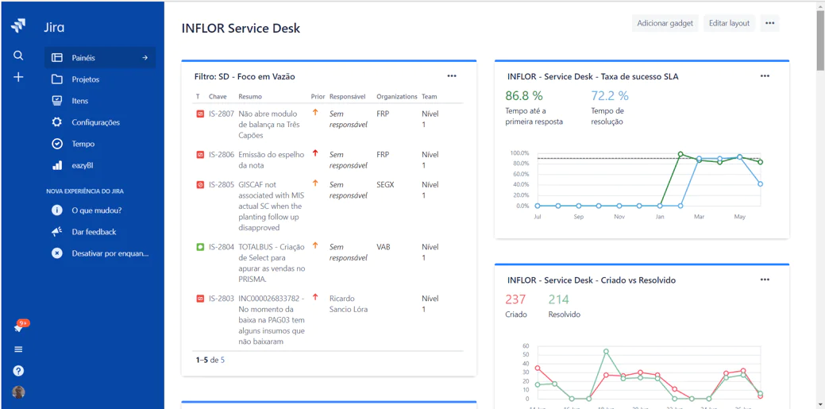Expand Criado vs Resolvido gadget options menu
The width and height of the screenshot is (825, 409).
(x=765, y=280)
